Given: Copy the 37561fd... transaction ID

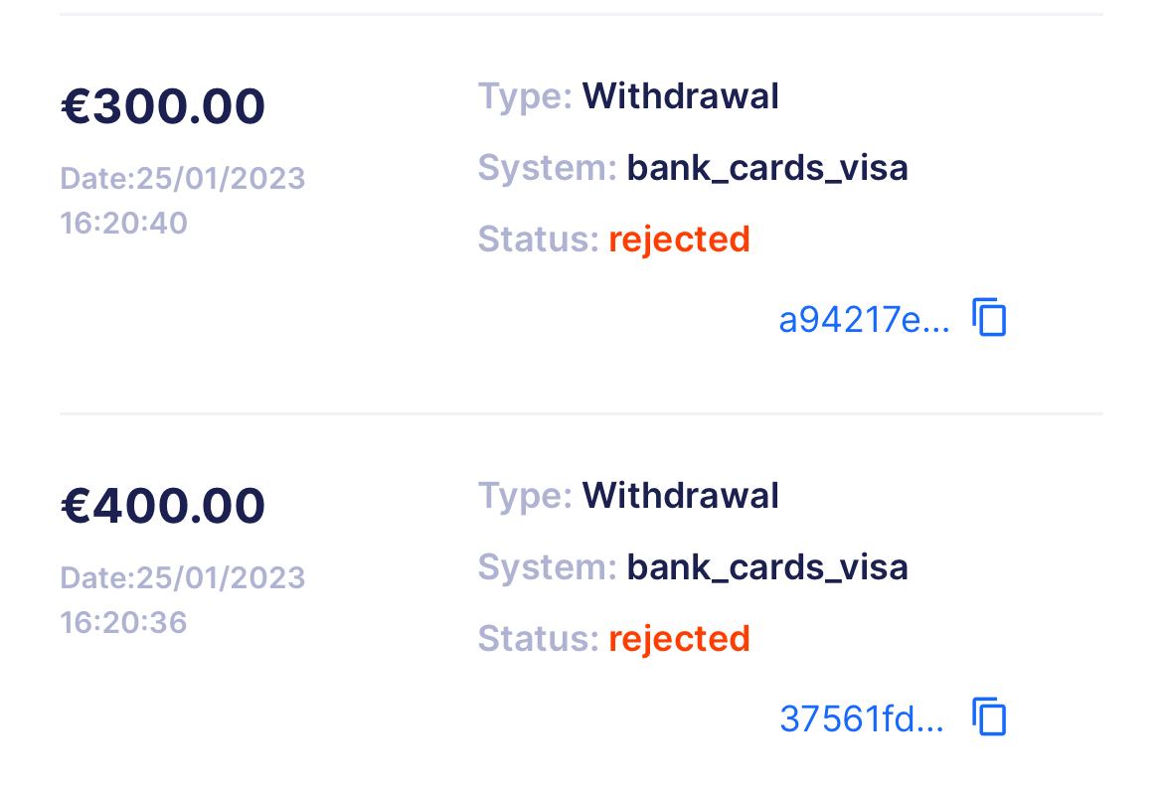Looking at the screenshot, I should click(989, 716).
